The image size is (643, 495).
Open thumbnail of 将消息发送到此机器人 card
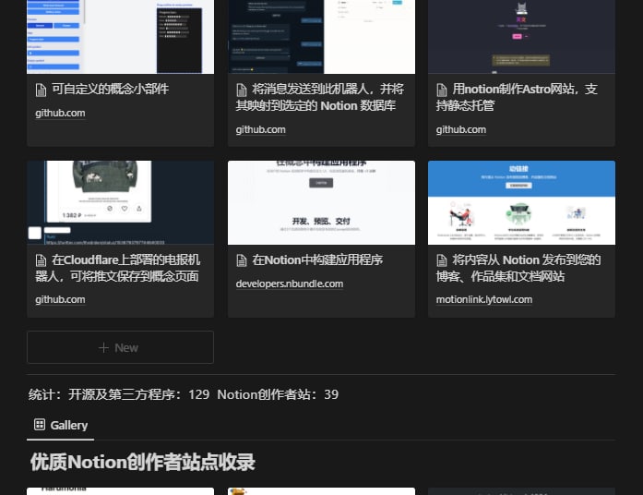(321, 37)
